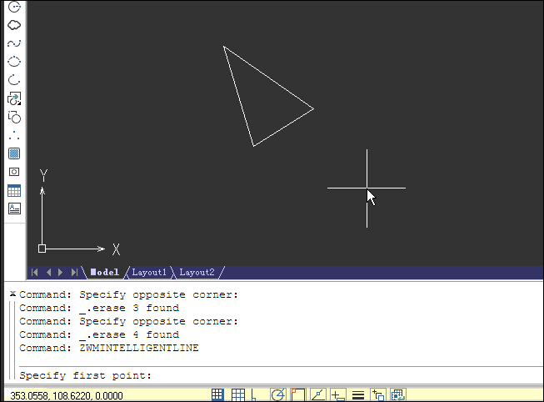The height and width of the screenshot is (402, 544).
Task: Click the Insert Block tool
Action: (x=14, y=98)
